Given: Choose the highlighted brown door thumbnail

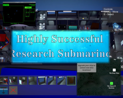Looking at the screenshot, I should [71, 81].
